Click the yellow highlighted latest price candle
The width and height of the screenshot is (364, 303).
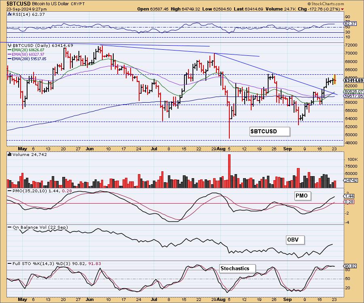point(335,80)
